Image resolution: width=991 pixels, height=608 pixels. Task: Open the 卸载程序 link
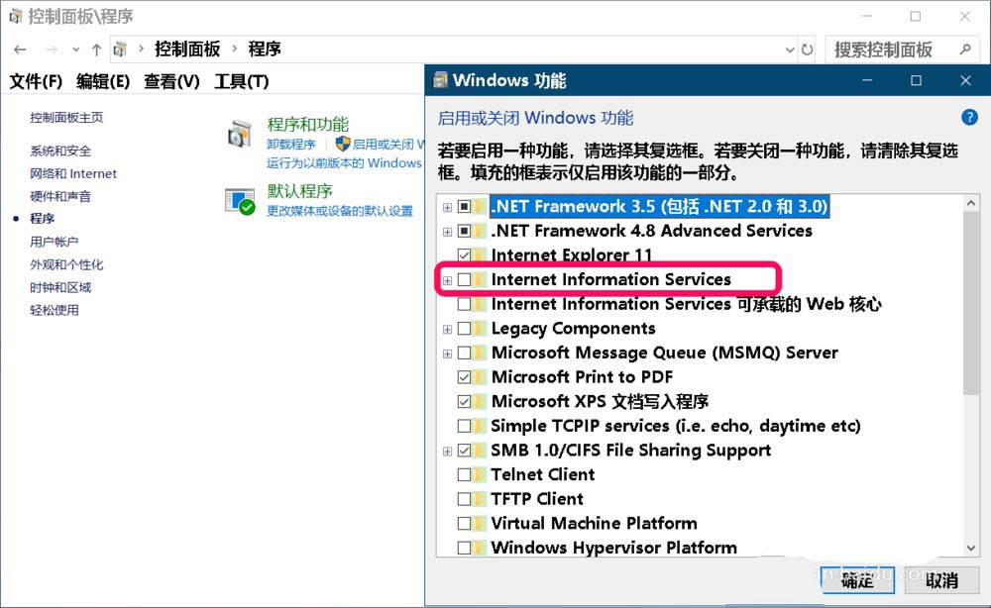291,145
